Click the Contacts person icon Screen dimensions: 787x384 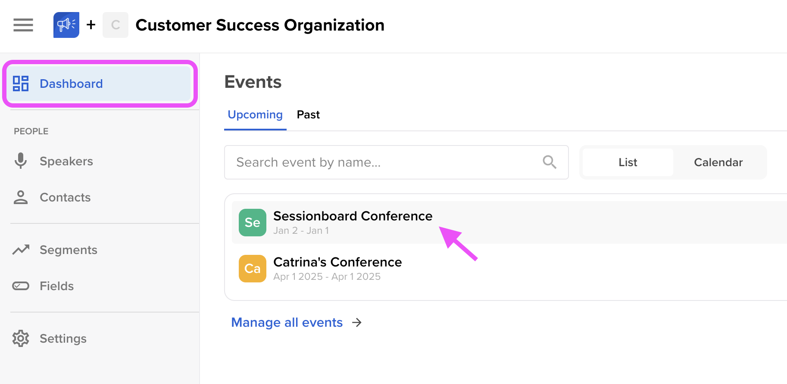(x=21, y=197)
